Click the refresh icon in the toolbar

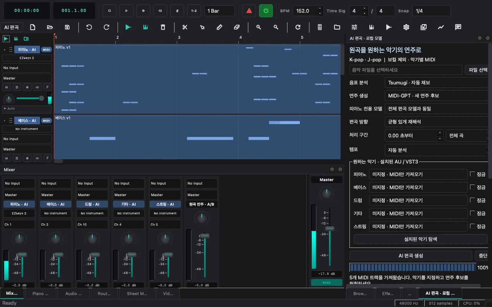[298, 27]
